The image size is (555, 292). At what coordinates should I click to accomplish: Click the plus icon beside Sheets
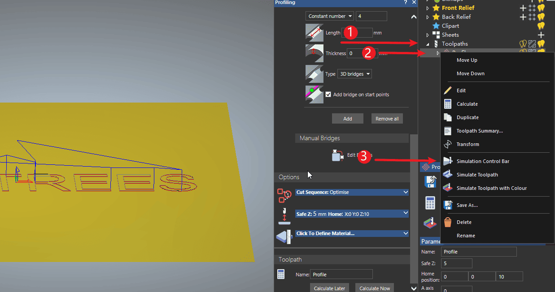541,35
